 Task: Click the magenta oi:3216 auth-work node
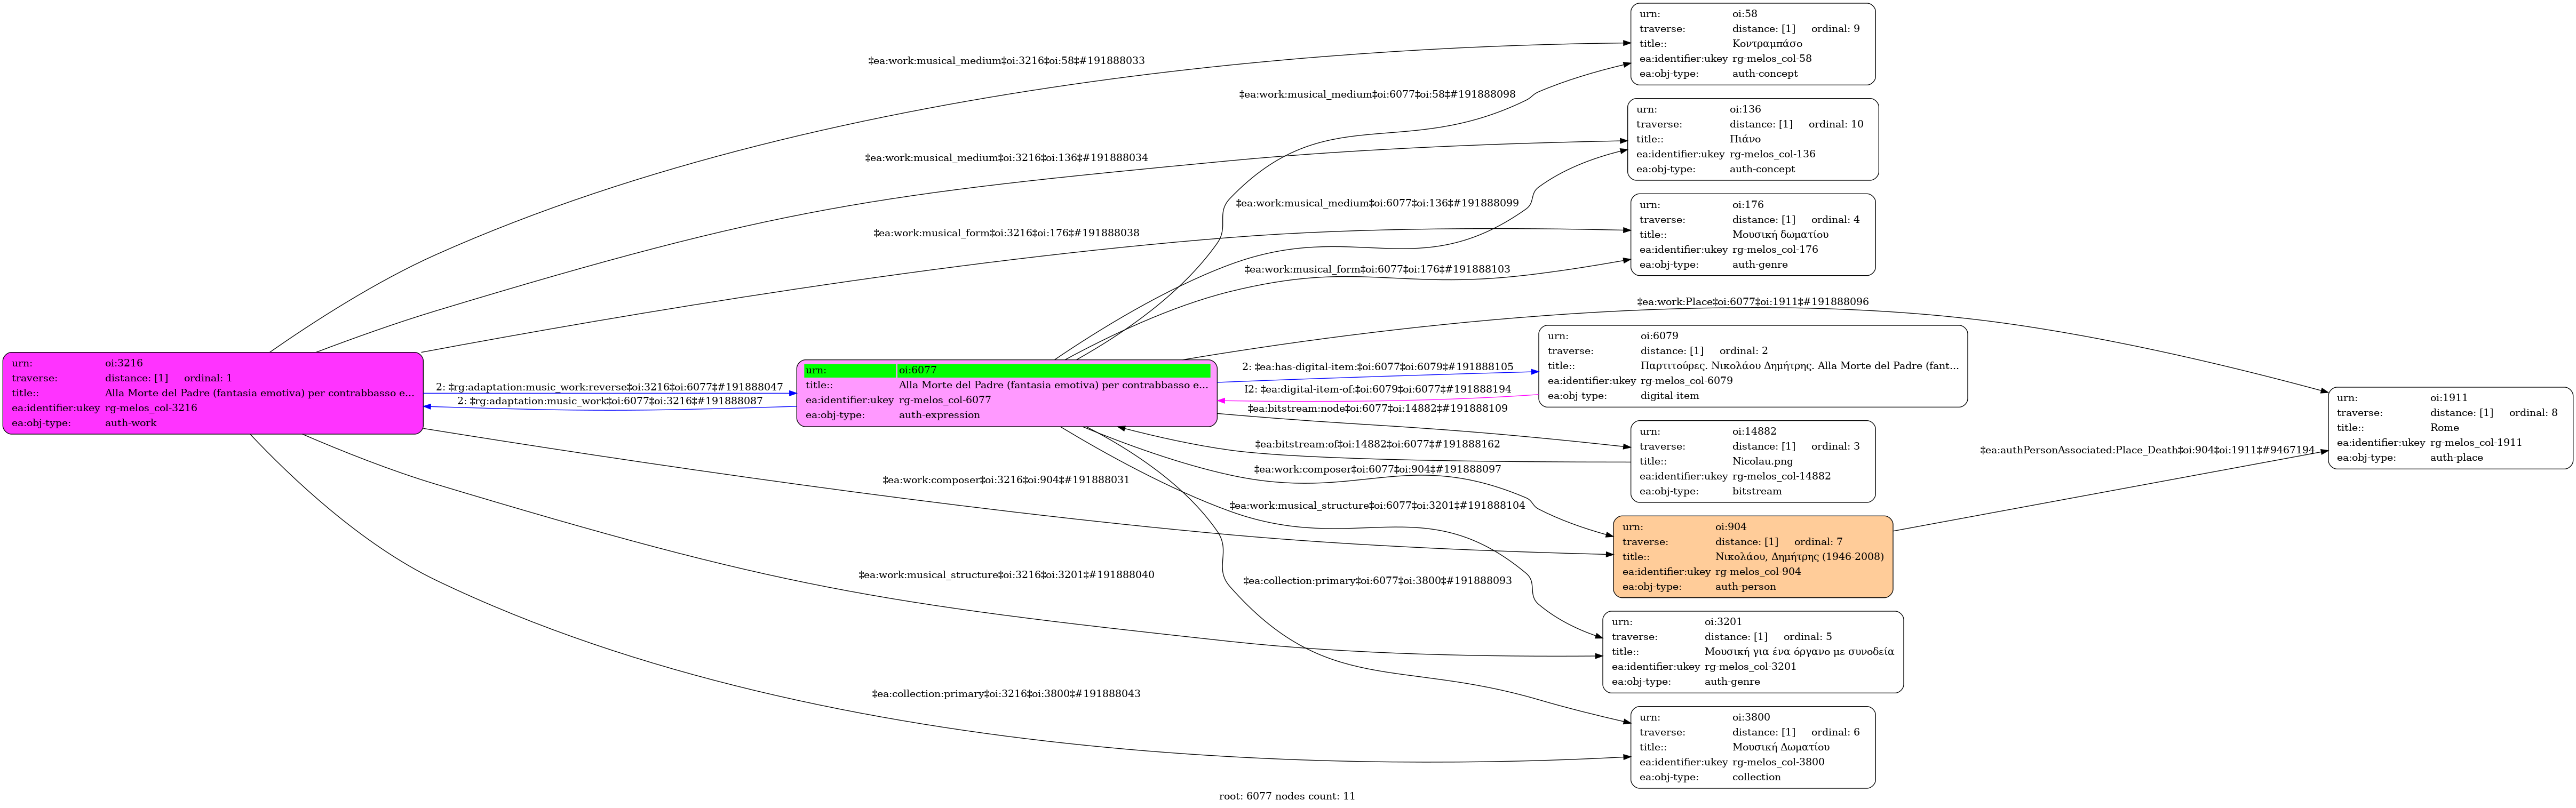coord(212,393)
